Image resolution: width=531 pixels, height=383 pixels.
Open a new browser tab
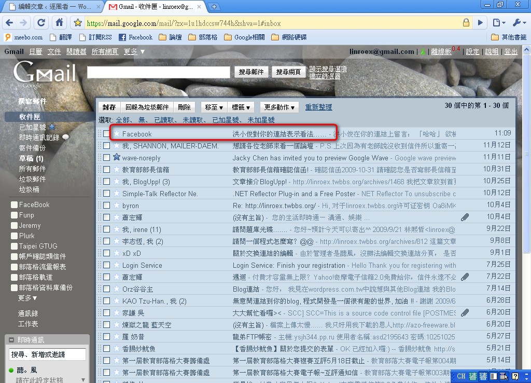(x=214, y=6)
